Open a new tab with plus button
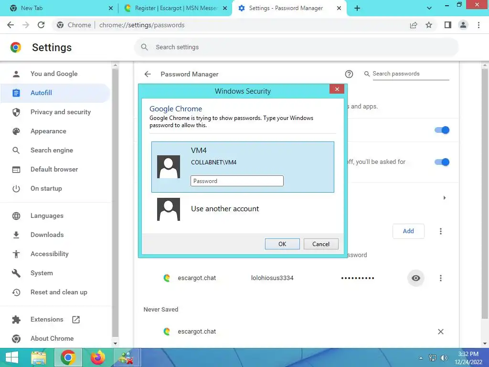The width and height of the screenshot is (489, 367). click(x=357, y=8)
